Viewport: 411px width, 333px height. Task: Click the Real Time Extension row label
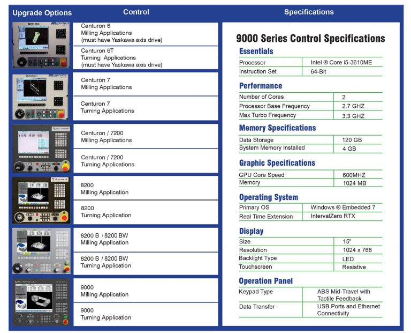click(266, 217)
